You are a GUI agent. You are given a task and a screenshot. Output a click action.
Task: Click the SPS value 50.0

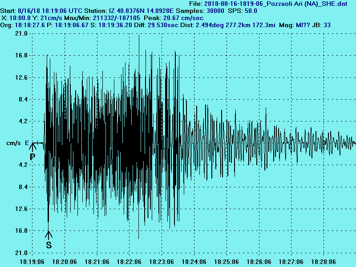(x=251, y=11)
